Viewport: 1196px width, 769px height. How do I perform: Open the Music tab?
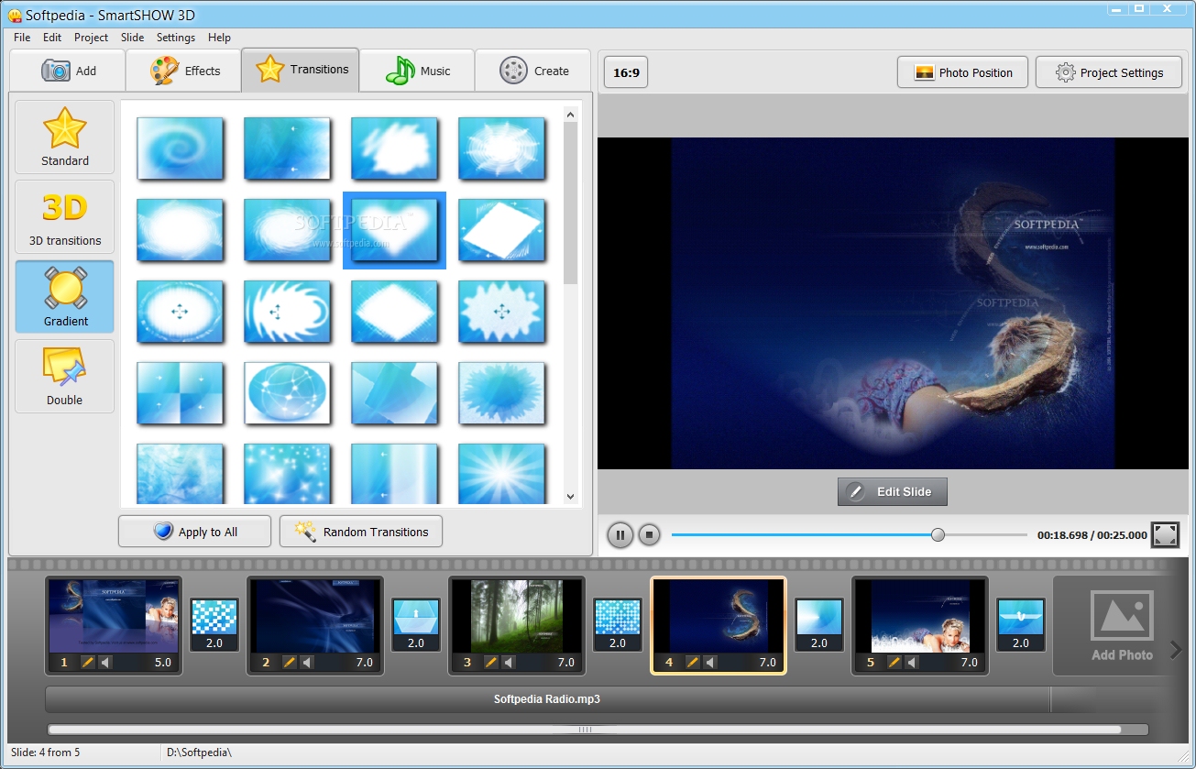coord(417,71)
